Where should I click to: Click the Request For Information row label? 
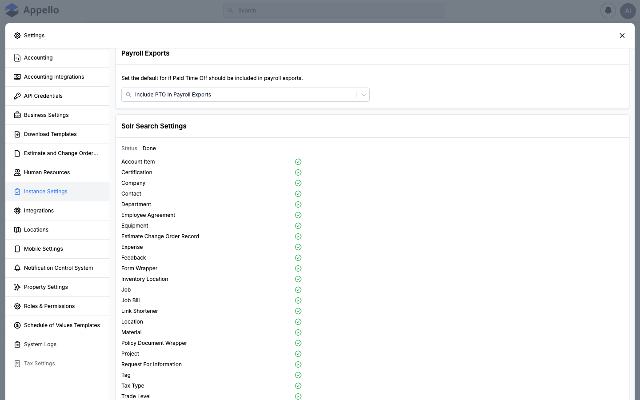coord(152,364)
